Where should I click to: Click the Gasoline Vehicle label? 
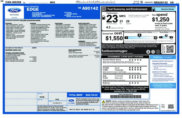click(167, 9)
